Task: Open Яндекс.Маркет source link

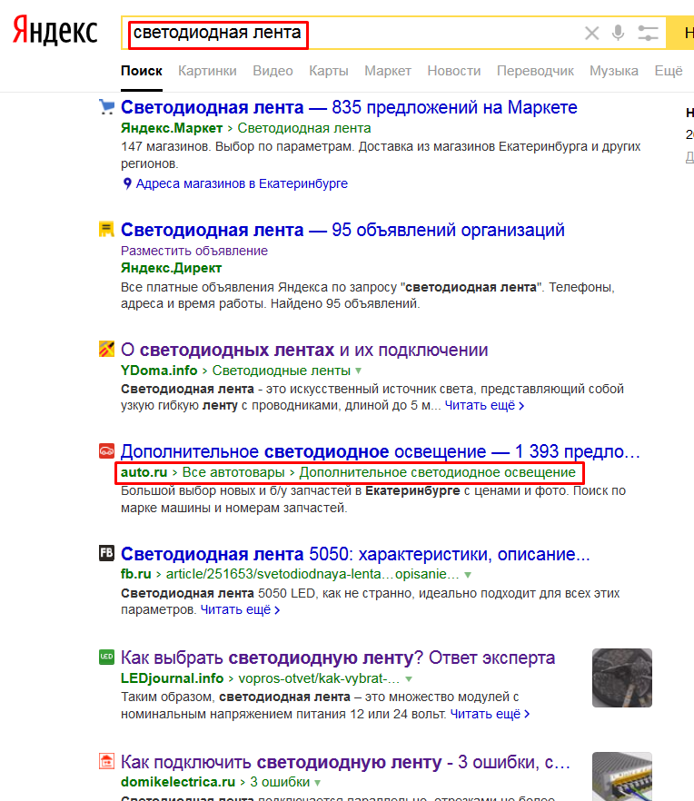Action: pos(172,128)
